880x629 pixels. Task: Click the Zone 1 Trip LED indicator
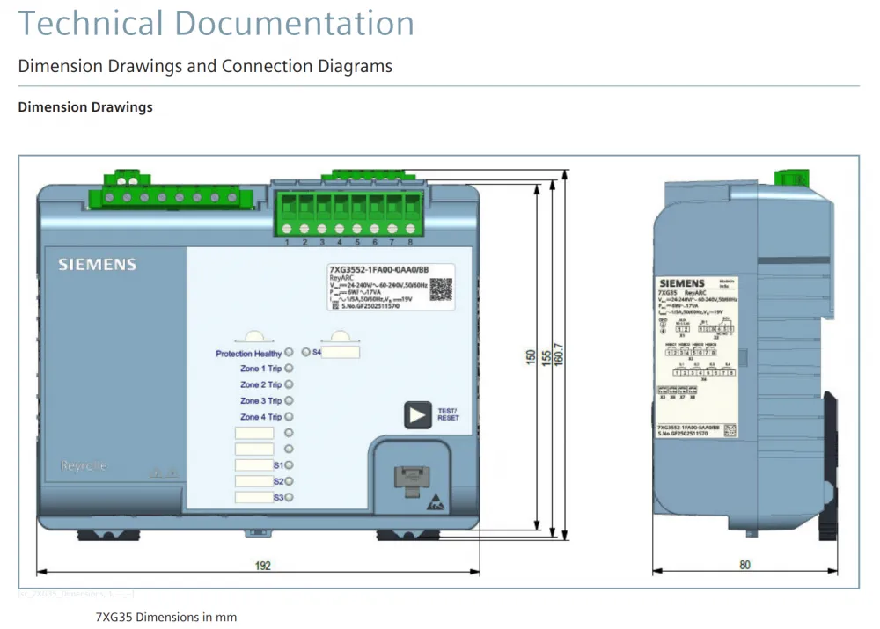point(289,369)
